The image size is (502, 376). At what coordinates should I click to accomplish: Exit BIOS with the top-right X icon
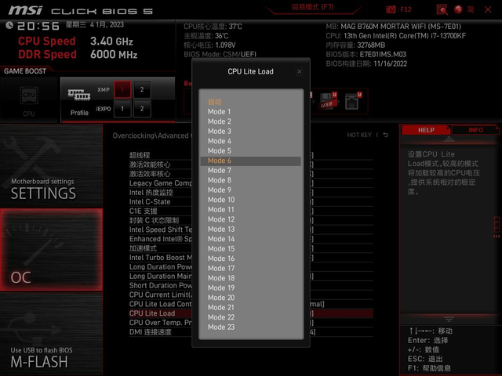[488, 9]
